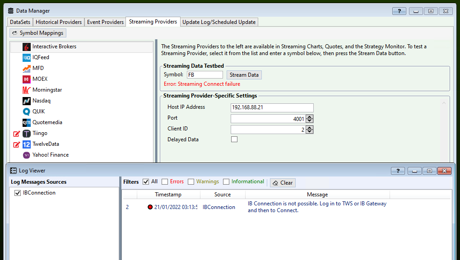Click the Symbol input field containing FB
This screenshot has width=460, height=260.
click(x=205, y=75)
